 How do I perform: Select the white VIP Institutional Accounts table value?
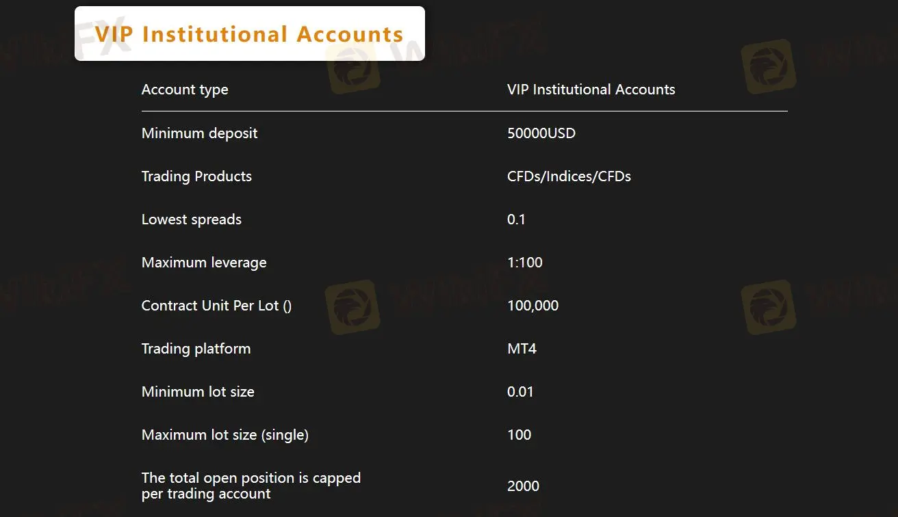coord(591,90)
